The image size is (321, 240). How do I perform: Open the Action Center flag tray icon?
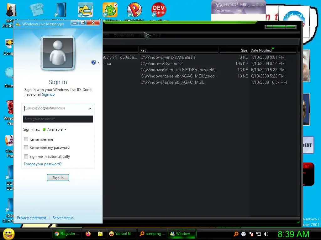[251, 234]
